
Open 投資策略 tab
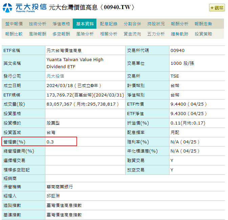click(x=203, y=34)
